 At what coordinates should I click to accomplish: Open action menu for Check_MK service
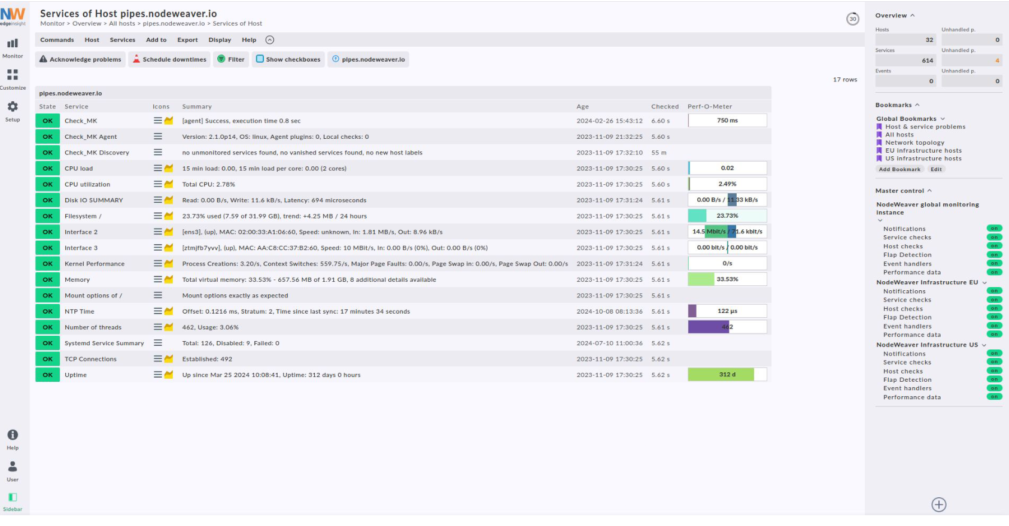point(158,120)
